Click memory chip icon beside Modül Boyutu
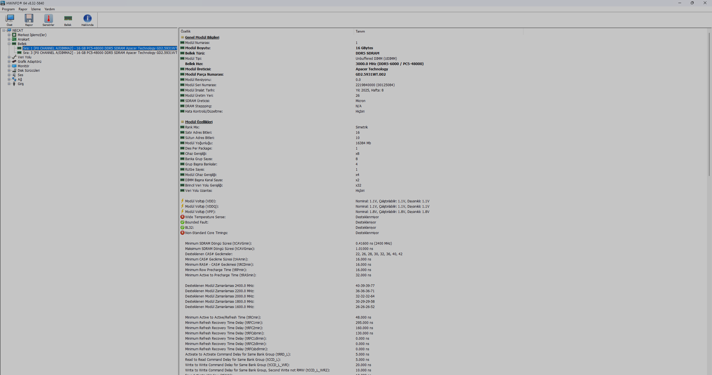The image size is (712, 375). 182,48
